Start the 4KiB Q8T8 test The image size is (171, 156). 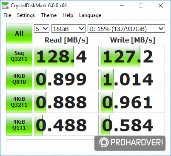[19, 79]
